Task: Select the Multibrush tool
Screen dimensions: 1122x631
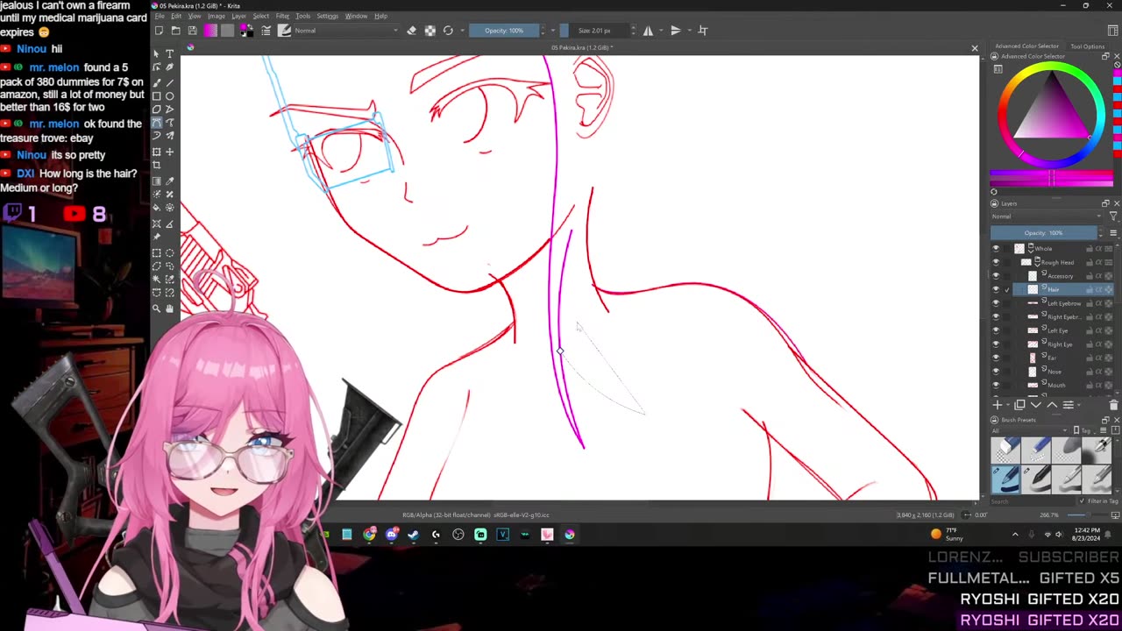Action: pos(170,136)
